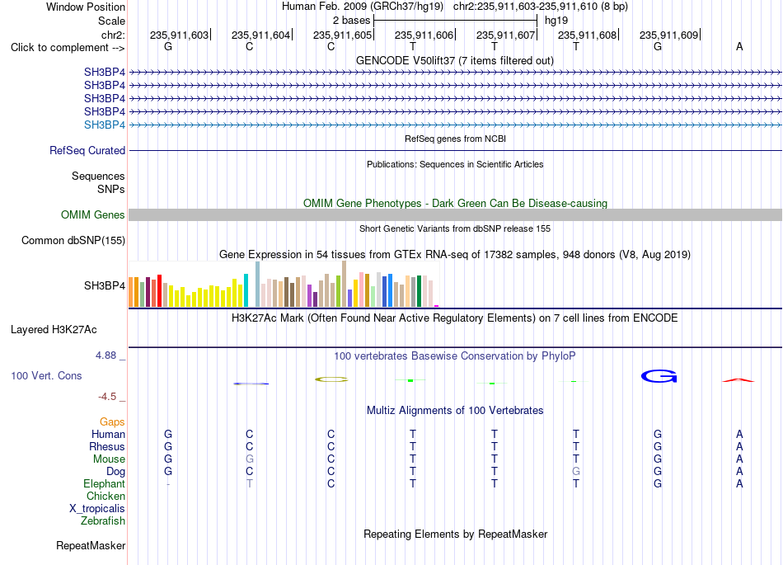Screen dimensions: 783x565
Task: Click '100 vertebrates Basewise Conservation by PhyloP' title
Action: [455, 356]
